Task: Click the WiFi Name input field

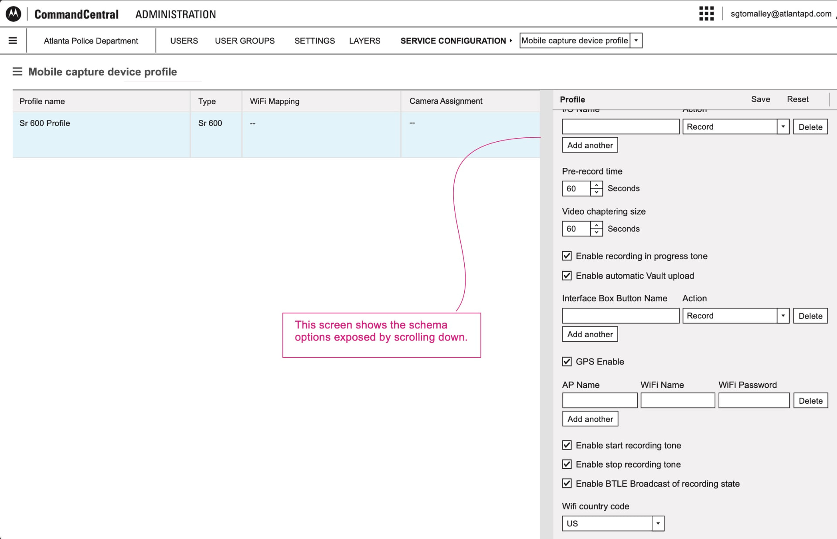Action: (678, 401)
